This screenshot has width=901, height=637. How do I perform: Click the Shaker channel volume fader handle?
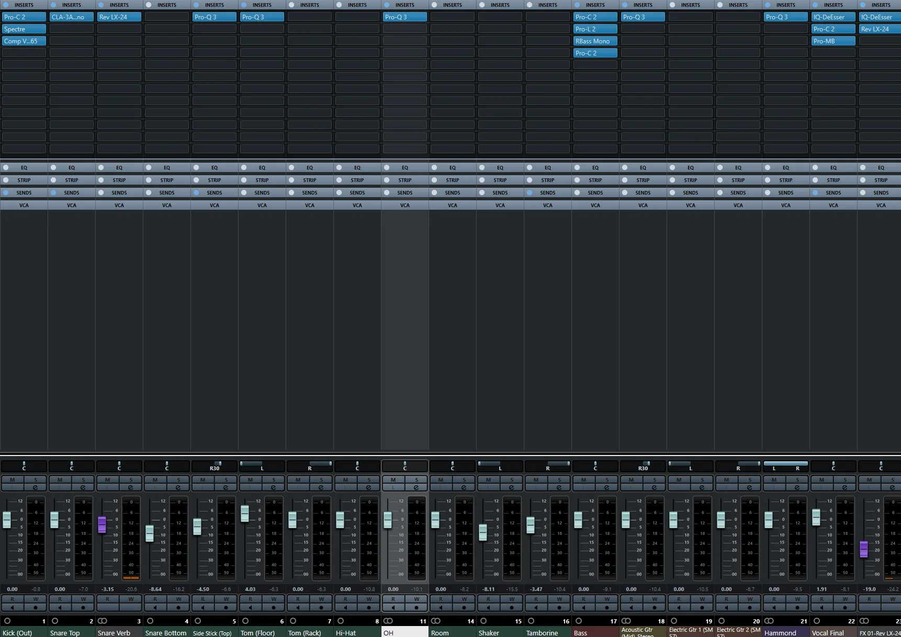(x=483, y=532)
